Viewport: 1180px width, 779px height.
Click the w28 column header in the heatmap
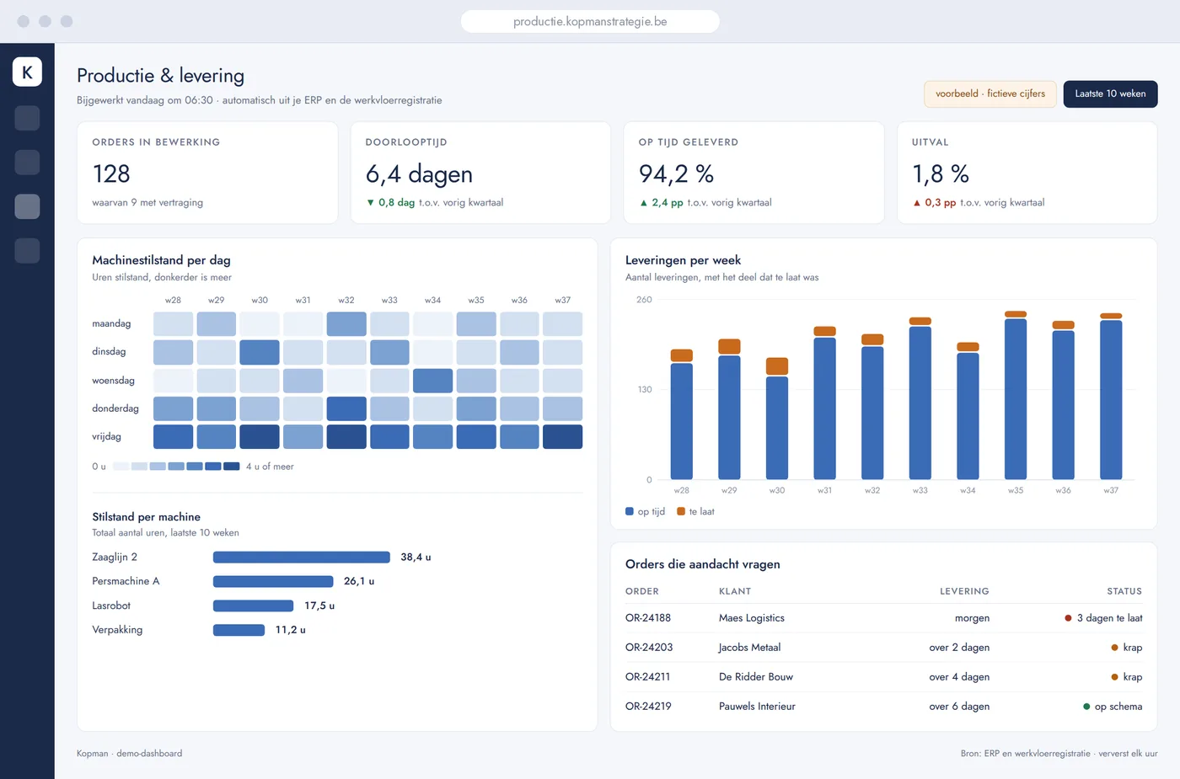click(173, 300)
